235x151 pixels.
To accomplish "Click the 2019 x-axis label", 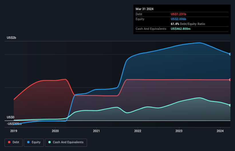I will point(14,131).
